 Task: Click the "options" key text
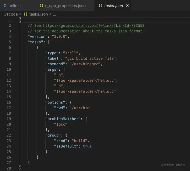pyautogui.click(x=55, y=102)
